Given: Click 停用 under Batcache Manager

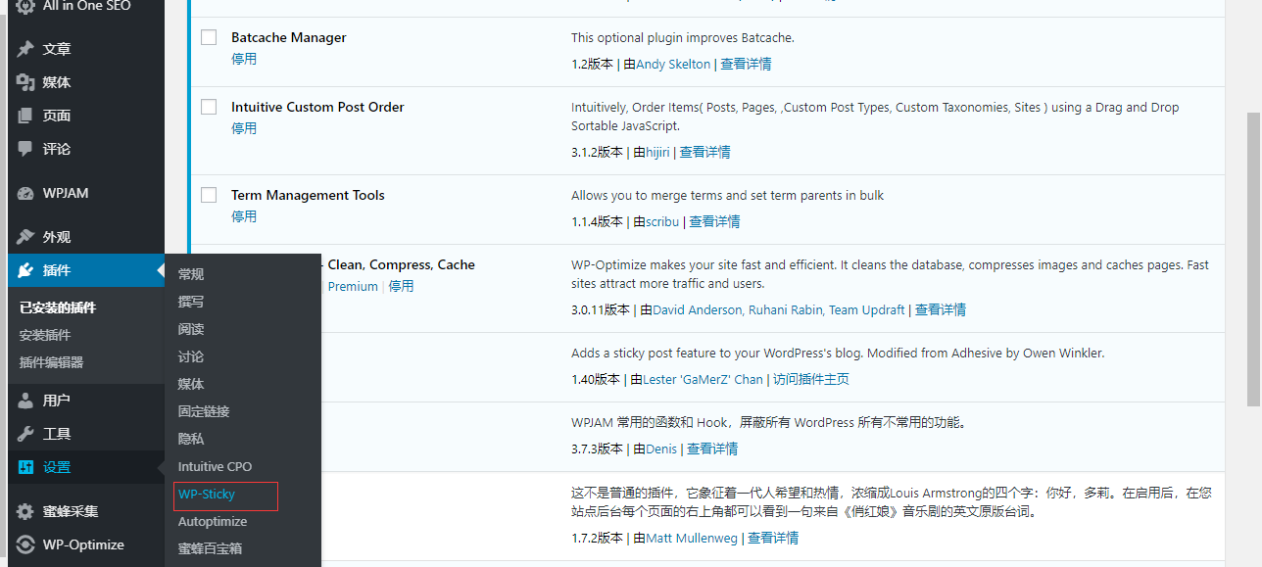Looking at the screenshot, I should pyautogui.click(x=244, y=59).
